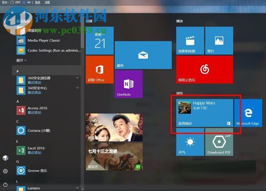Open the OneNote tile
The image size is (266, 191).
(129, 84)
